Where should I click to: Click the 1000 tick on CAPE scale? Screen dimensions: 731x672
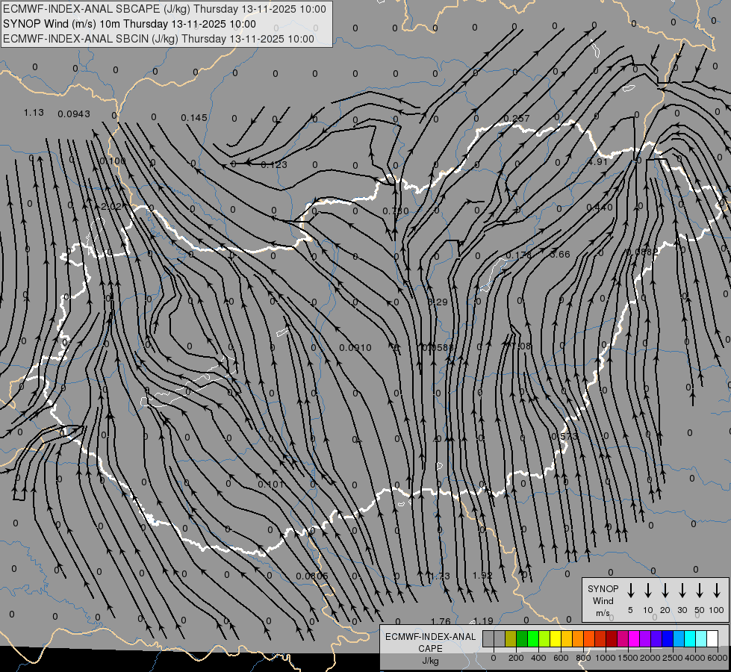coord(606,658)
